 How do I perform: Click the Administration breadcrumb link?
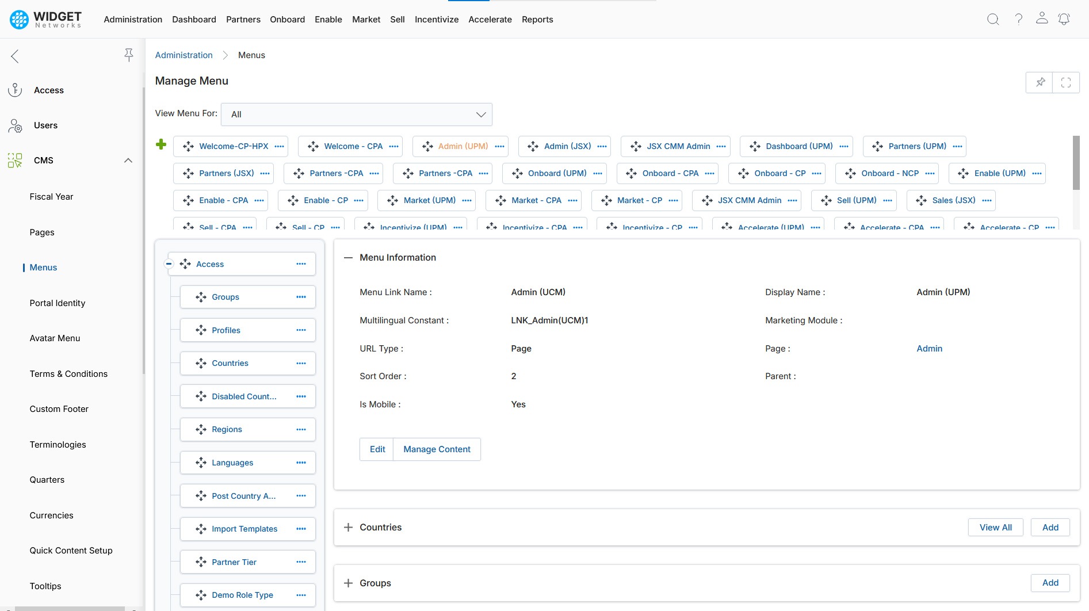pos(184,55)
